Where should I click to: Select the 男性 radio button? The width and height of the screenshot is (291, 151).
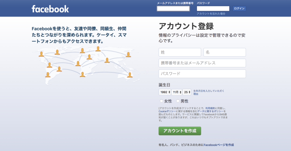tap(178, 101)
